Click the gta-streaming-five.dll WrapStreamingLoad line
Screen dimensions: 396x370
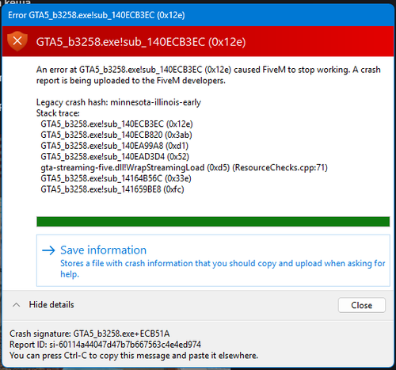coord(184,168)
